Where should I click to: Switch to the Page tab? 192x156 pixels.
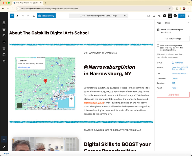coord(159,23)
